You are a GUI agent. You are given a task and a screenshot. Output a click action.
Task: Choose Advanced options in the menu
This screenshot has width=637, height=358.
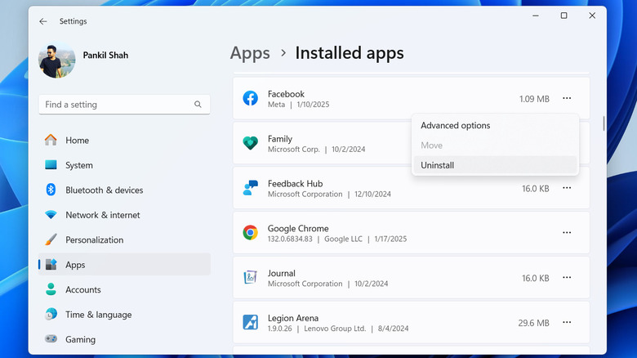click(455, 126)
